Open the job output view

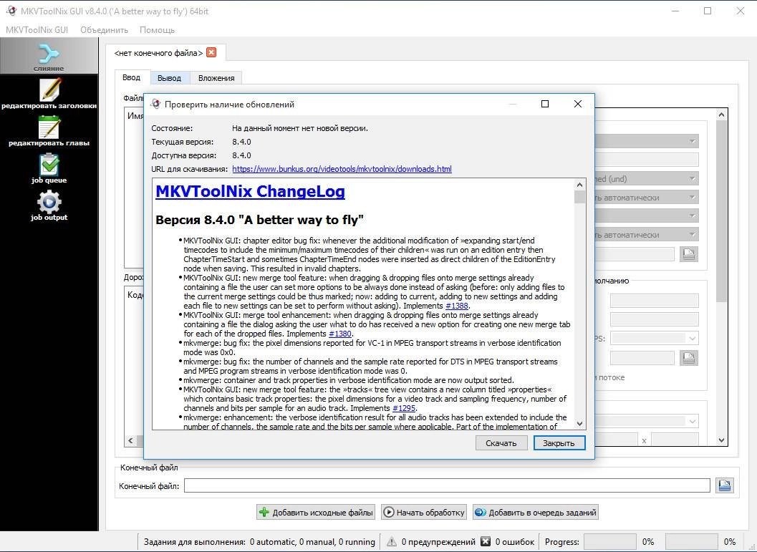point(49,205)
